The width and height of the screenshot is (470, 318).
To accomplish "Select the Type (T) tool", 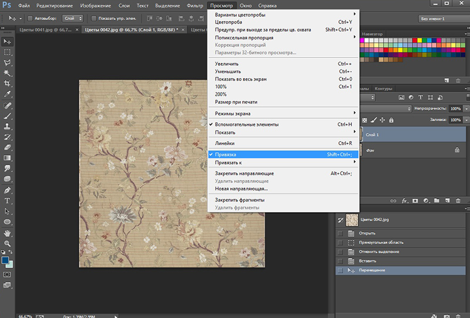I will pos(8,201).
